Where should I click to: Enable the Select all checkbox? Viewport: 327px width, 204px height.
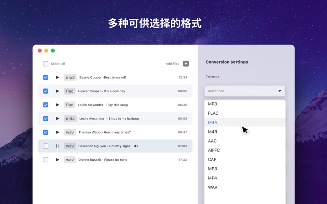point(46,64)
